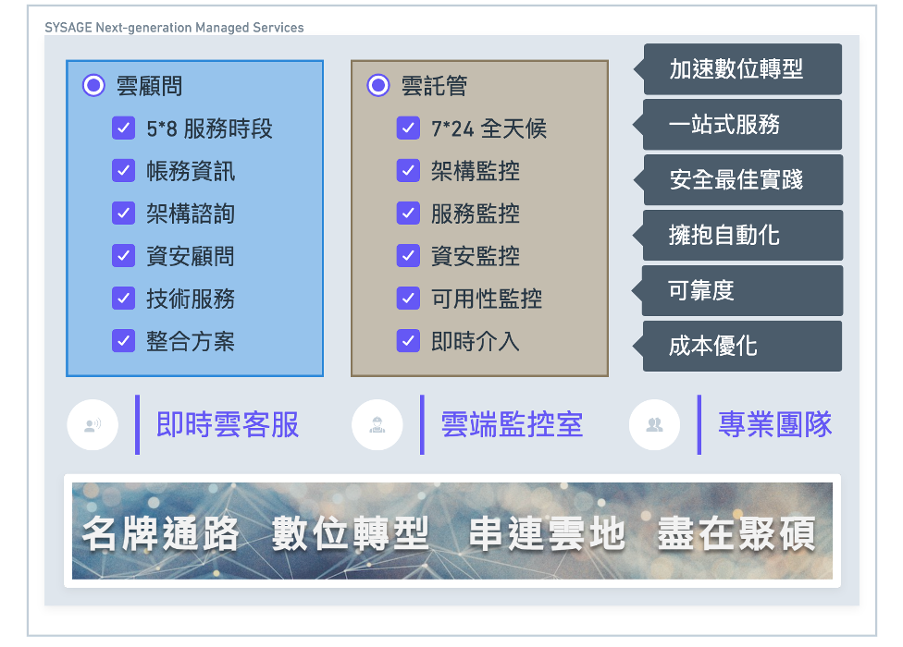Click the 一站式服務 tag
Image resolution: width=903 pixels, height=647 pixels.
point(737,124)
